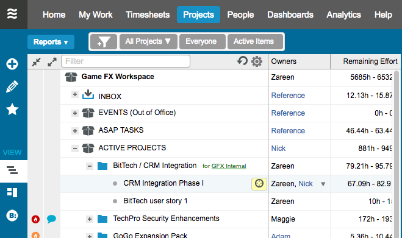Open the All Projects filter dropdown
The height and width of the screenshot is (238, 402).
click(x=148, y=41)
